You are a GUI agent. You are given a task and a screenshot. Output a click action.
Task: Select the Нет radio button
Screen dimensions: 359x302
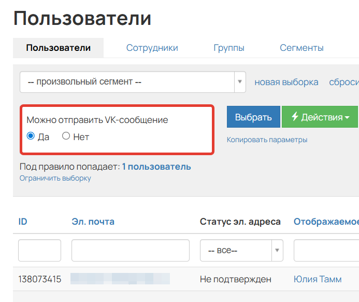tap(66, 136)
